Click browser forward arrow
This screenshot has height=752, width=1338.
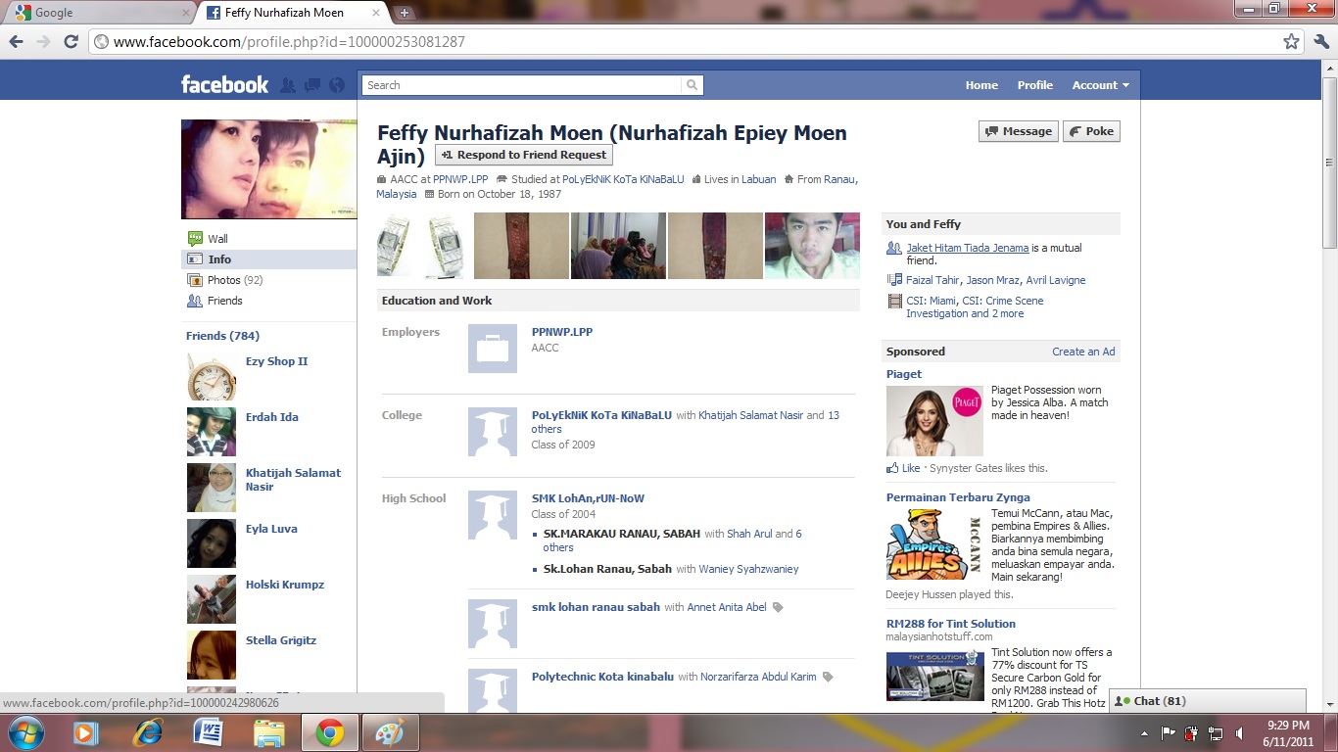(43, 41)
